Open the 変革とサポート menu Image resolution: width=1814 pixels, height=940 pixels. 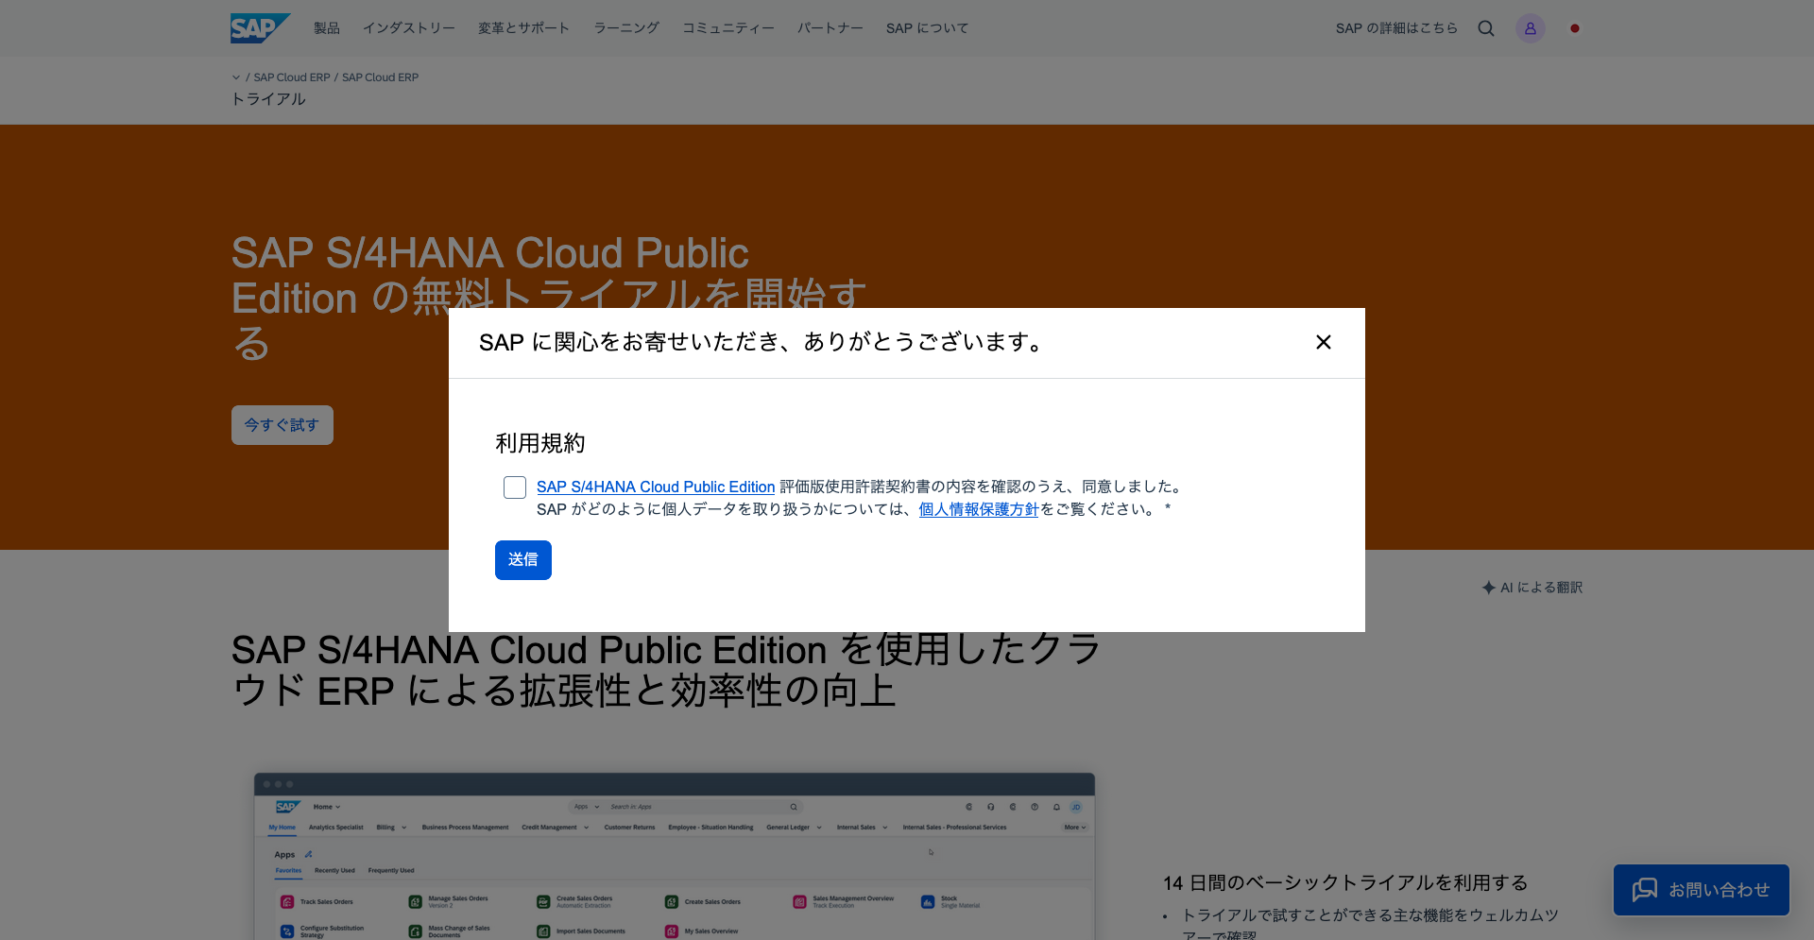(x=524, y=28)
